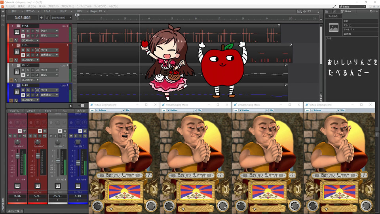
Task: Open the Workspace dropdown
Action: pos(62,18)
